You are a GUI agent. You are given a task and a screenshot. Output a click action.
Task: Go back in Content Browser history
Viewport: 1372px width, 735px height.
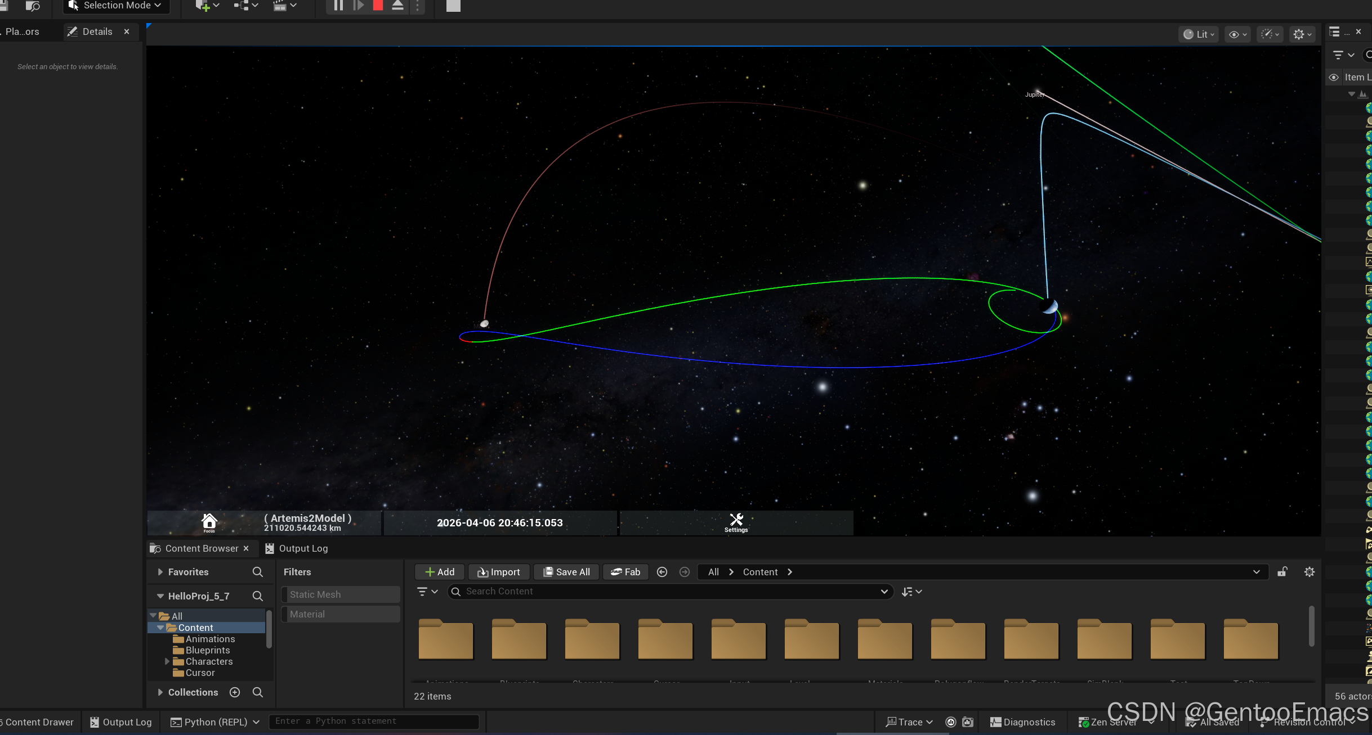662,572
